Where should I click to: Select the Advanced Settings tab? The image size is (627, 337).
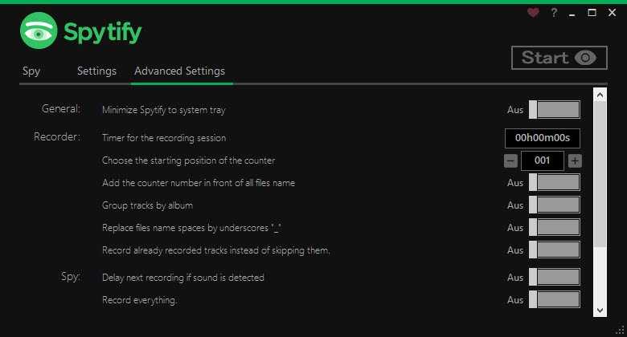click(x=179, y=71)
